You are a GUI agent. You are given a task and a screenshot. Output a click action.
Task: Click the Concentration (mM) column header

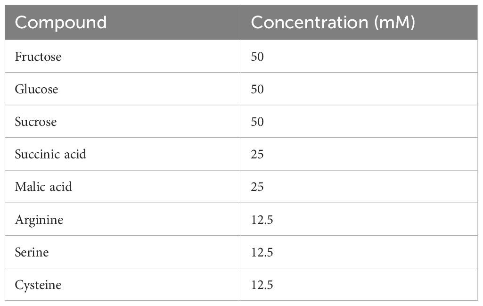tap(359, 22)
